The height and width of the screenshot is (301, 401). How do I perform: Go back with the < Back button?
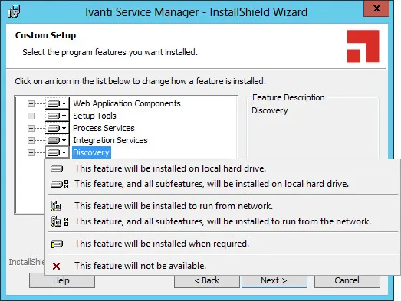207,280
